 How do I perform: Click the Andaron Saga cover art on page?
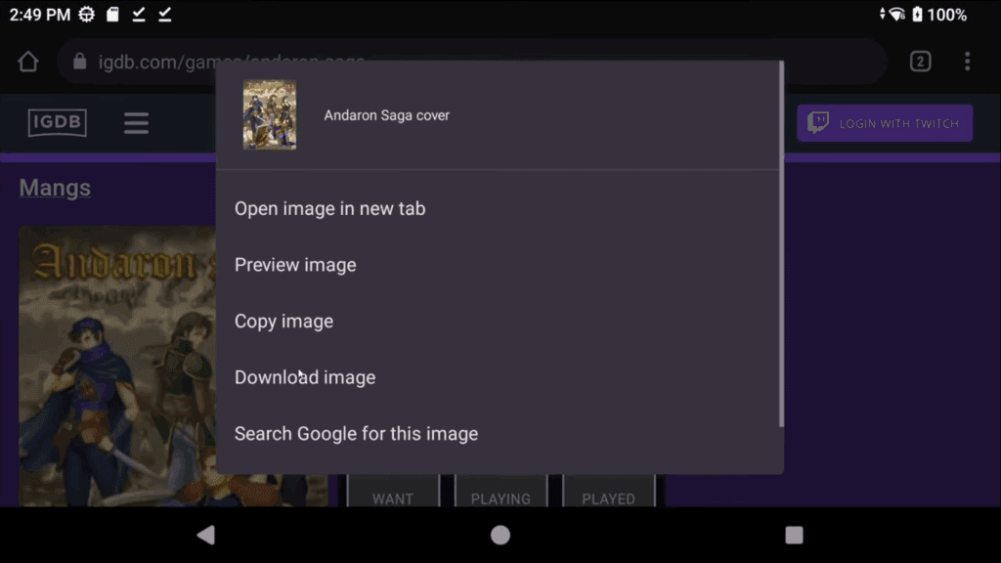117,367
